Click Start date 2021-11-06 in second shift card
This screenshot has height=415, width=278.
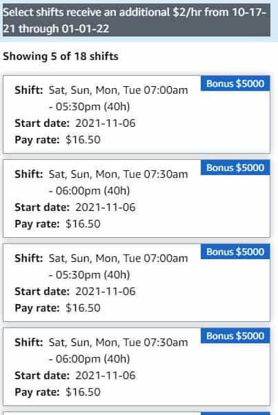[x=75, y=207]
